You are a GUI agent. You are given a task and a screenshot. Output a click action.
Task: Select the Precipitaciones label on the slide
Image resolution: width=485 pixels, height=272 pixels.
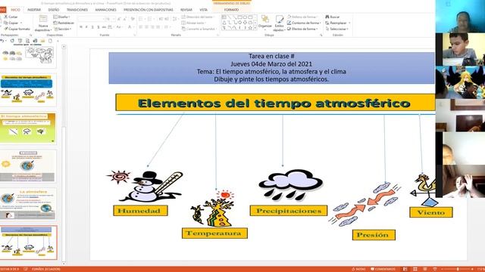point(289,211)
